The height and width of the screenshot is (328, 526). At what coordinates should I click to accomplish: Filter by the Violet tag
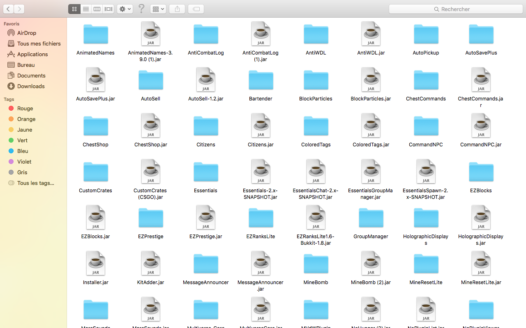33,162
